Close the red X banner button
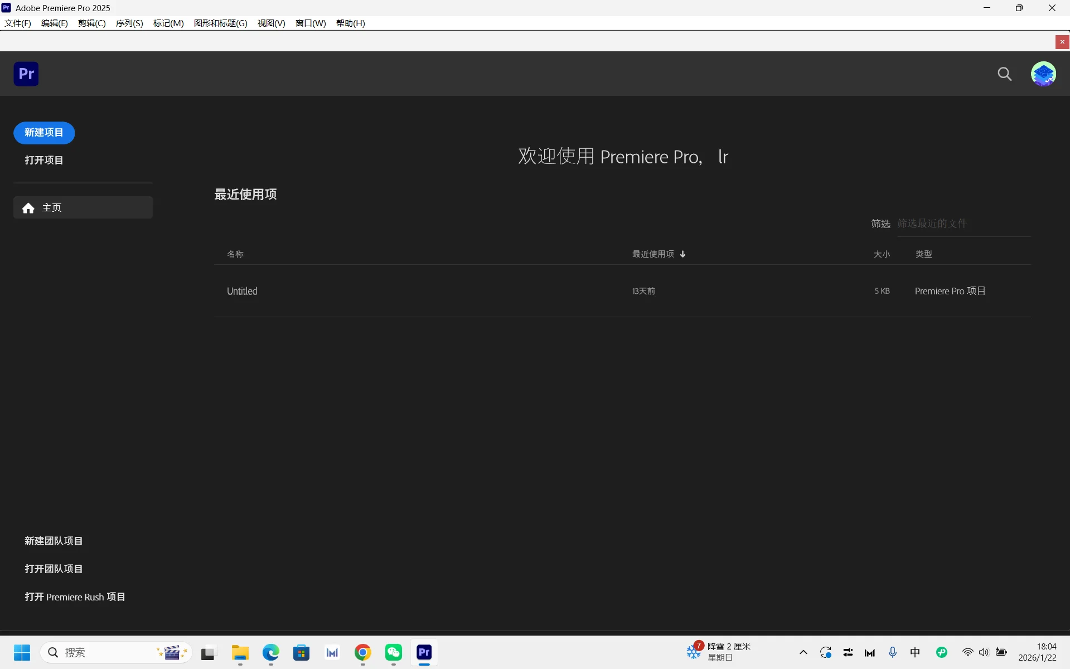1070x669 pixels. [1062, 42]
